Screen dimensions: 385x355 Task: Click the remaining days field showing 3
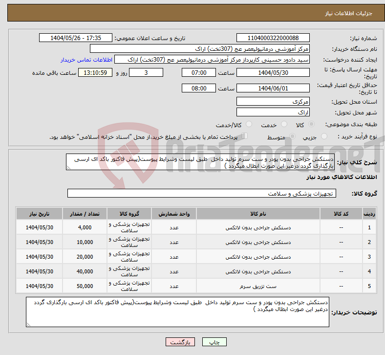pos(146,73)
